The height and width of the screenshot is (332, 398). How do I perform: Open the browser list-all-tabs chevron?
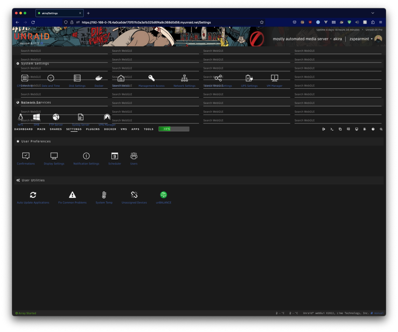373,13
